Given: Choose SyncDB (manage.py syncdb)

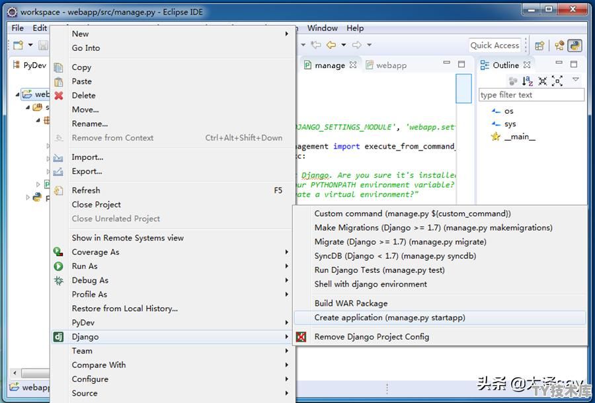Looking at the screenshot, I should 440,256.
